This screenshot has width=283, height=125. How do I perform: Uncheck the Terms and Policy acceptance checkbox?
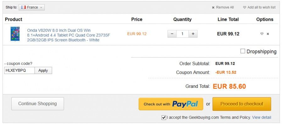tap(164, 117)
